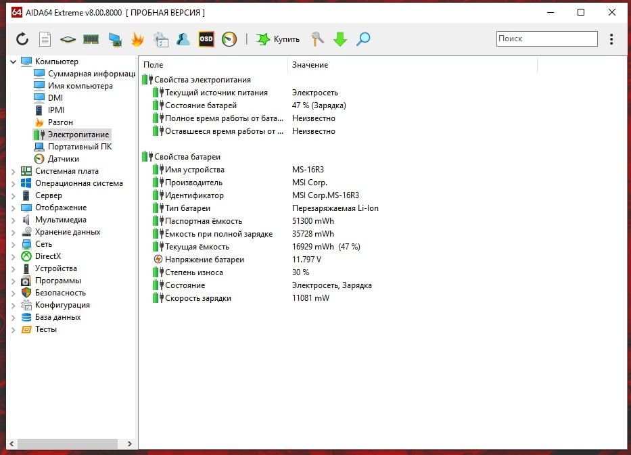Screen dimensions: 631x455
Task: Click the user profile toolbar icon
Action: [183, 39]
